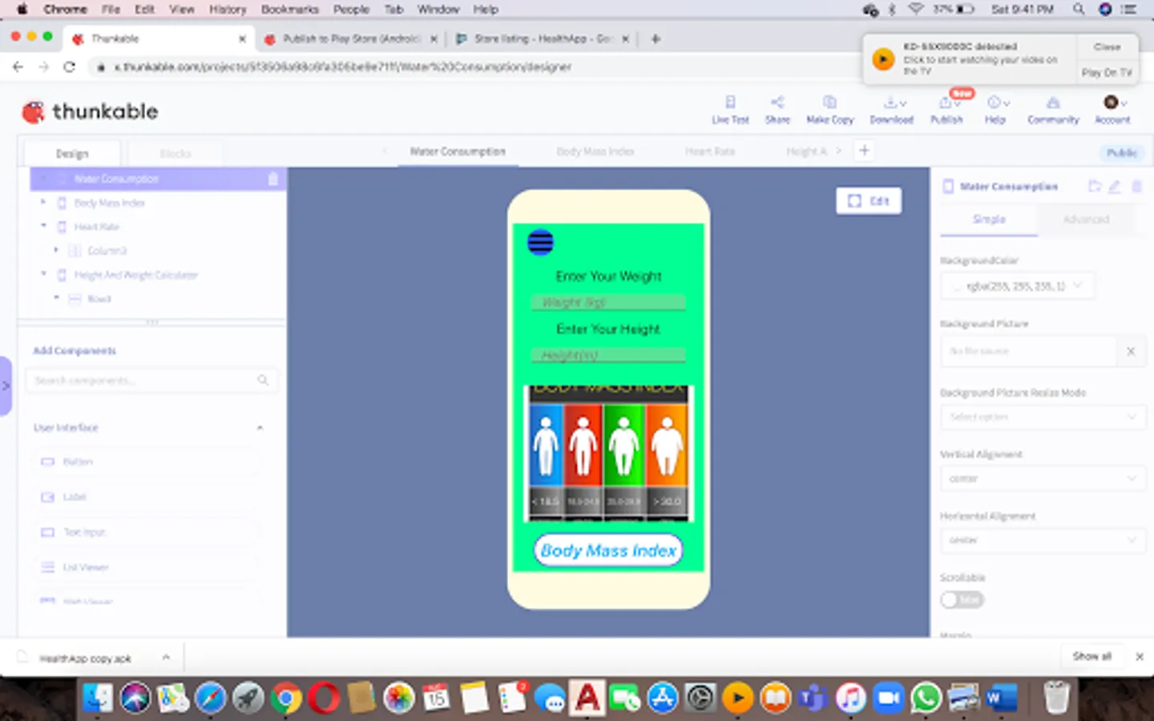
Task: Click the Height input in preview
Action: pos(608,355)
